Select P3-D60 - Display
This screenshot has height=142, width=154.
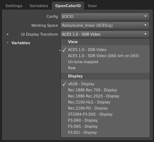105,120
